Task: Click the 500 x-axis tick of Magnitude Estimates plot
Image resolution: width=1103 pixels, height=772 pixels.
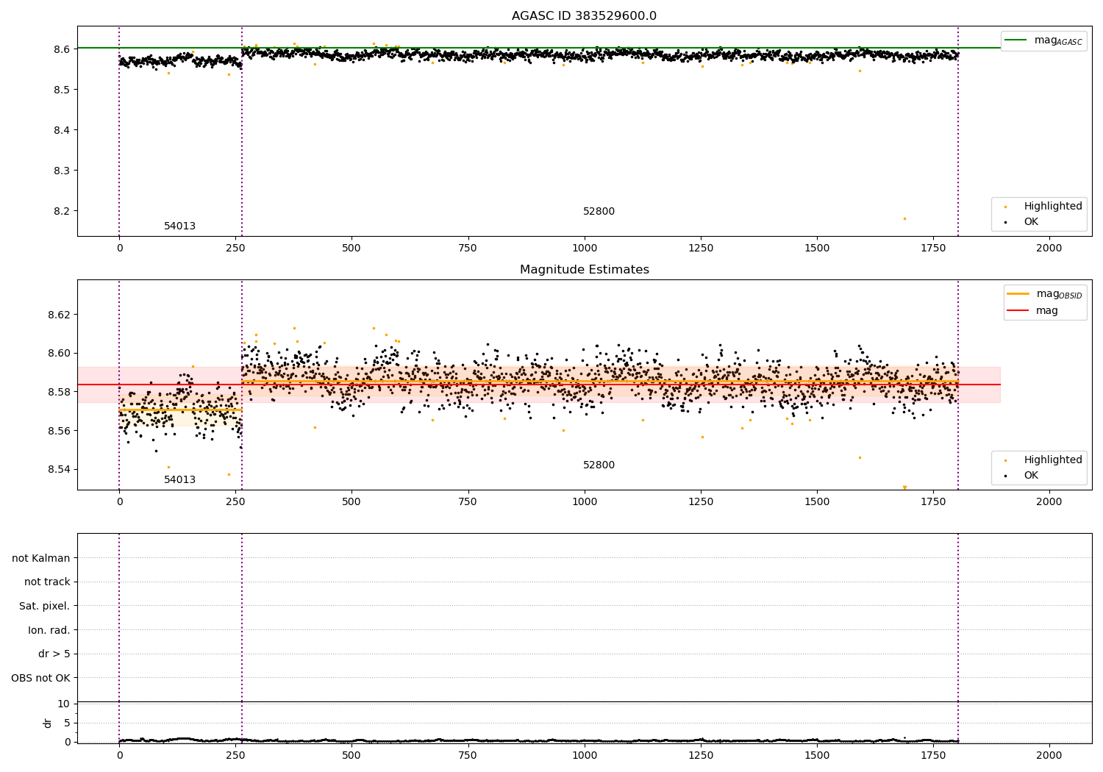Action: 351,502
